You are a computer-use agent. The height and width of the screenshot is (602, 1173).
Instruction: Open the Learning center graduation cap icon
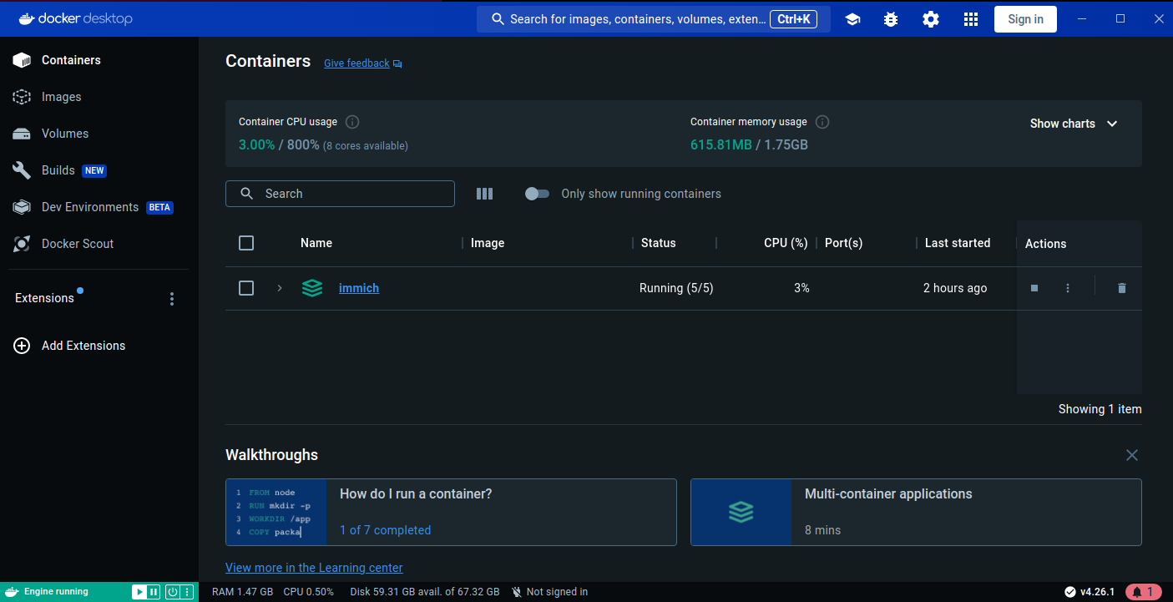pyautogui.click(x=852, y=18)
